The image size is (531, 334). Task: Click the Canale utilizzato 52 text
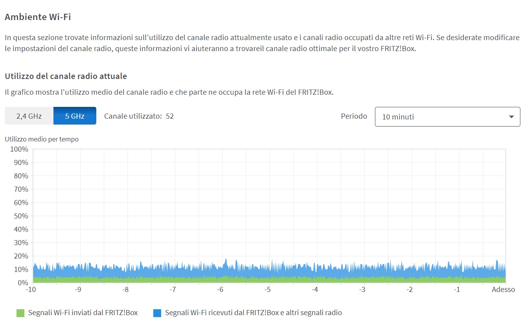pos(139,116)
